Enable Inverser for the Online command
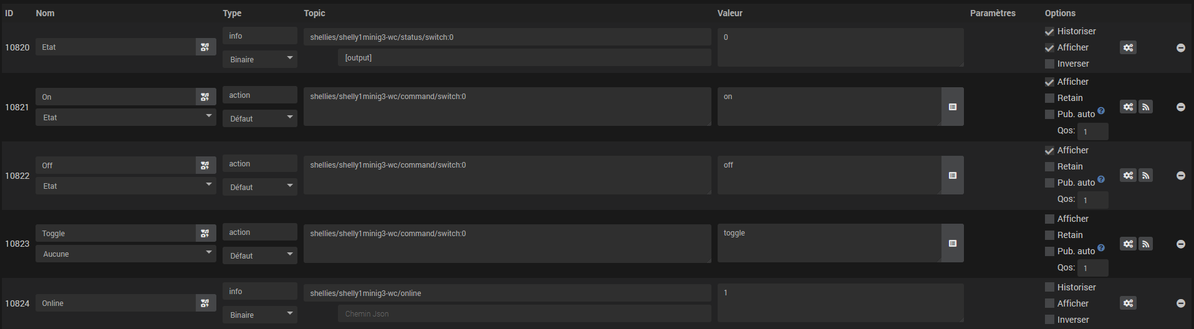This screenshot has width=1194, height=329. 1049,320
